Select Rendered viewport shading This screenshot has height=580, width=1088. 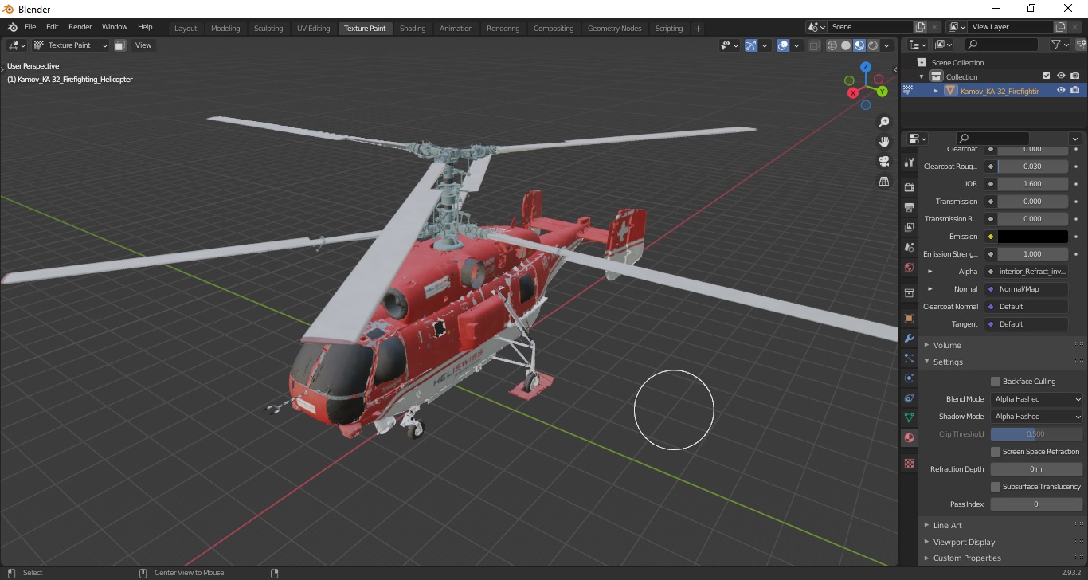[x=873, y=45]
